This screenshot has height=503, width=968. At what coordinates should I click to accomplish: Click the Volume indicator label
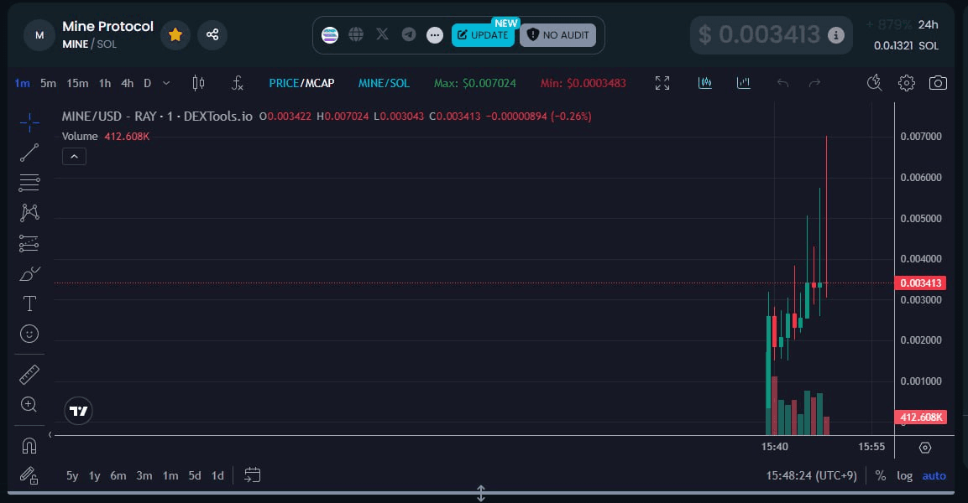click(80, 136)
